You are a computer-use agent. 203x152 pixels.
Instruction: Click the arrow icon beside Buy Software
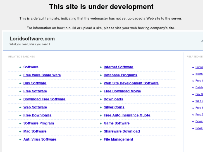click(x=20, y=83)
